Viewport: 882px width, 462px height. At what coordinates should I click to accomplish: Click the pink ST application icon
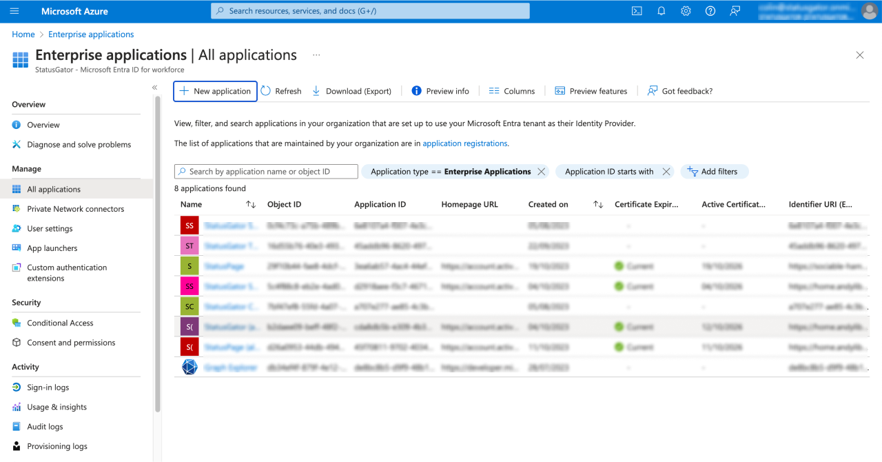tap(189, 246)
